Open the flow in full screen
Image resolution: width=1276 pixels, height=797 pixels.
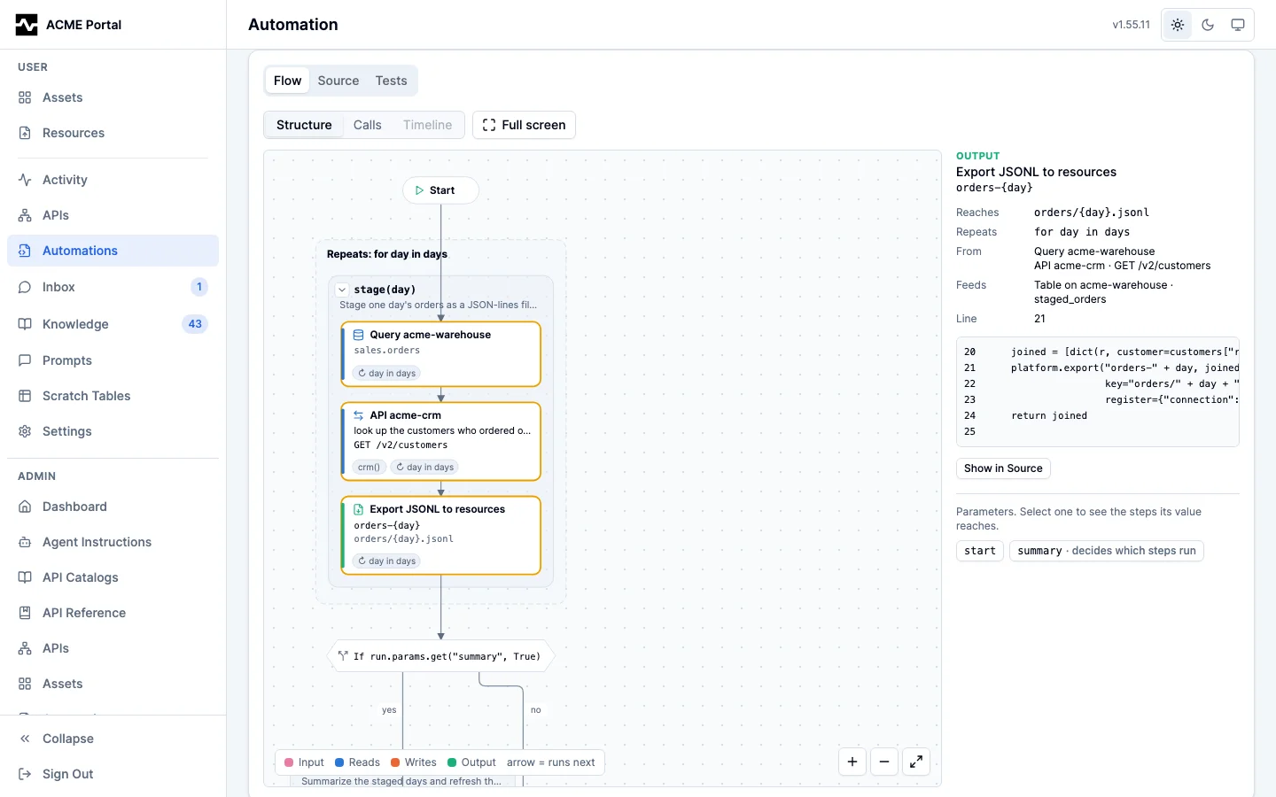click(524, 125)
